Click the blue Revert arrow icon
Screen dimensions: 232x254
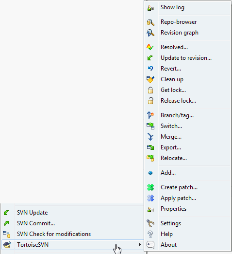[150, 68]
